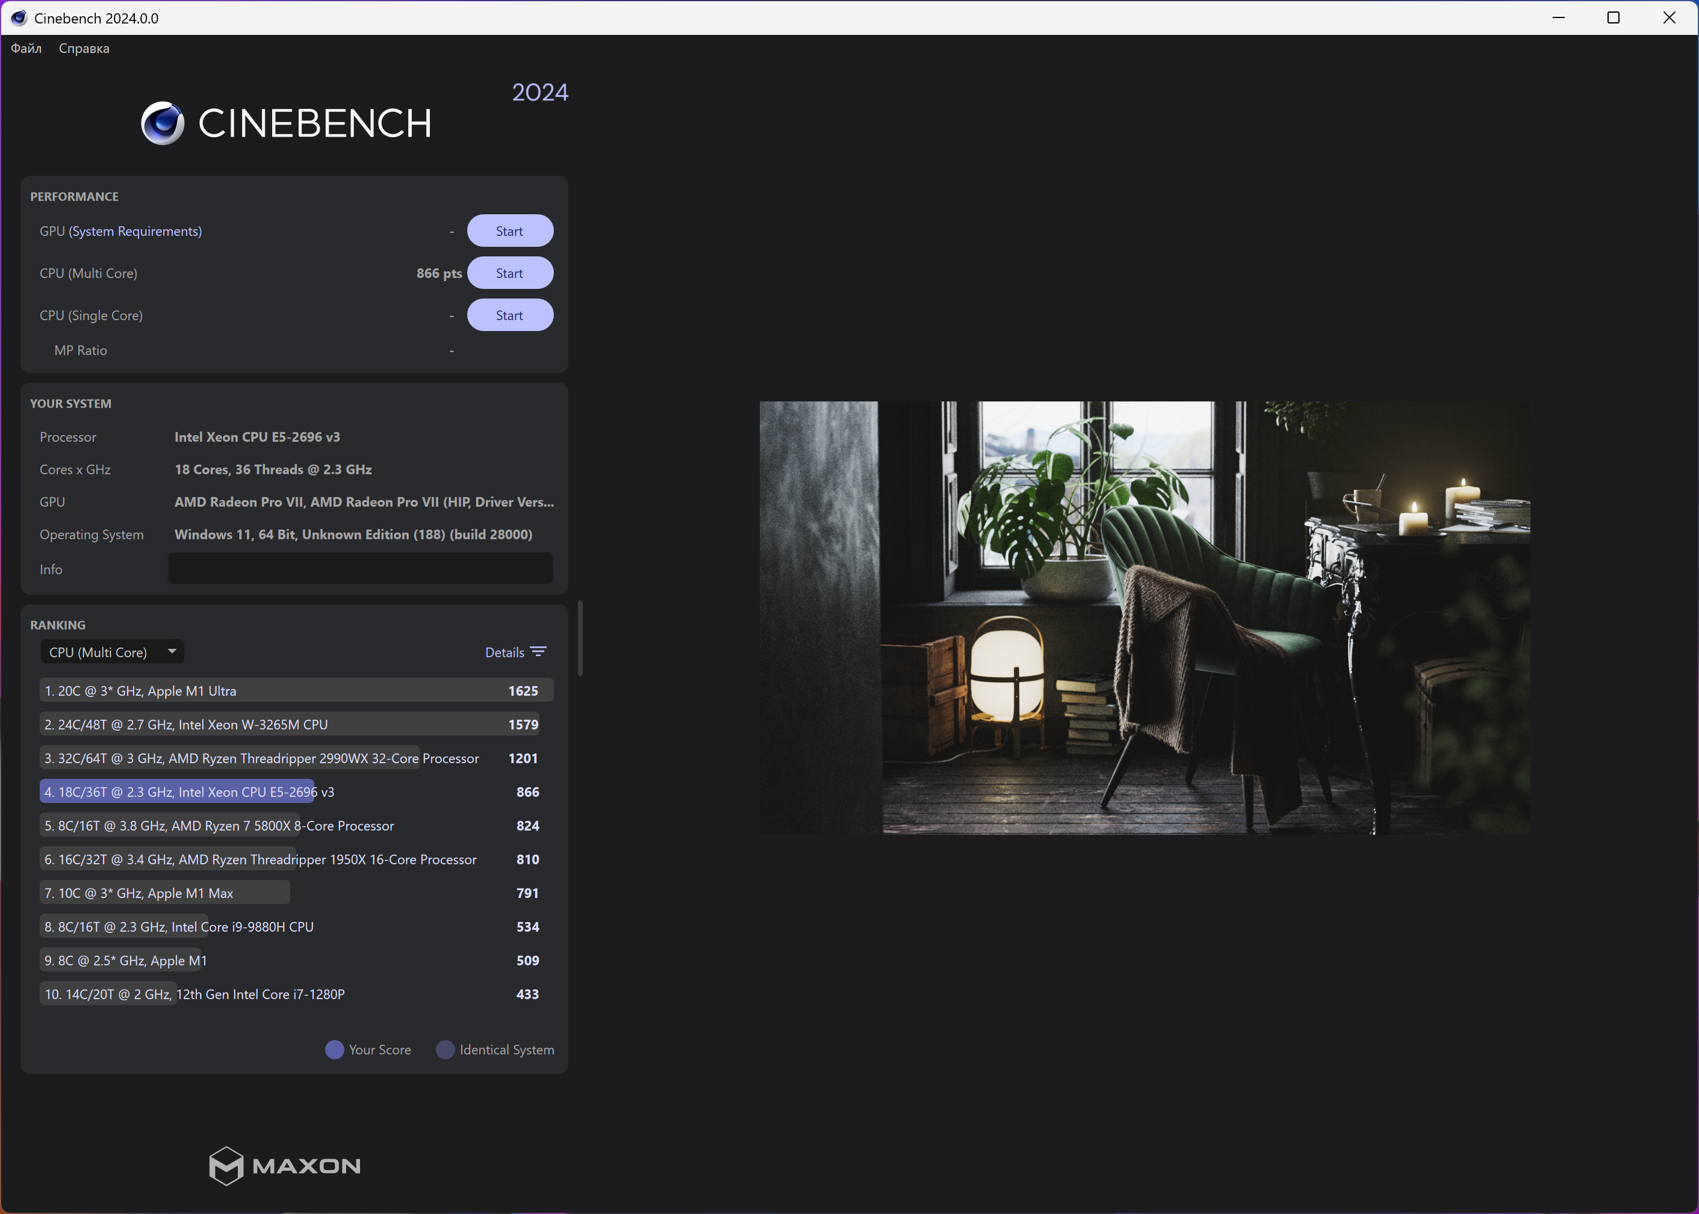This screenshot has width=1699, height=1214.
Task: Click the Cinebench app icon in title bar
Action: tap(18, 18)
